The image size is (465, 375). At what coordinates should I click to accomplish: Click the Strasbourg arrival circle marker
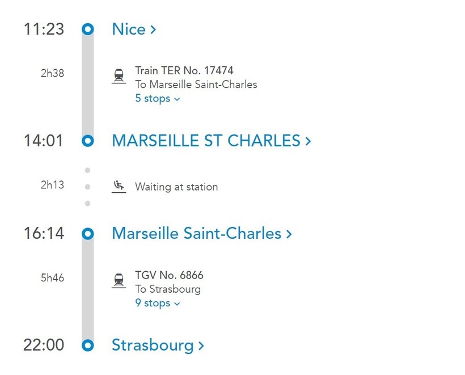88,345
